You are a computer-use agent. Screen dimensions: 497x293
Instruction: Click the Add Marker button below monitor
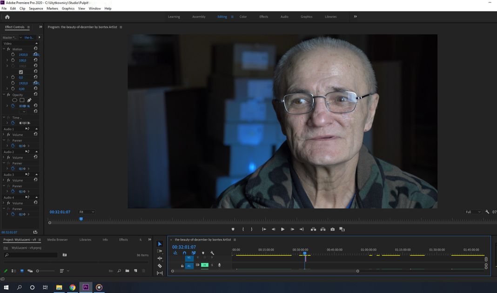click(233, 229)
